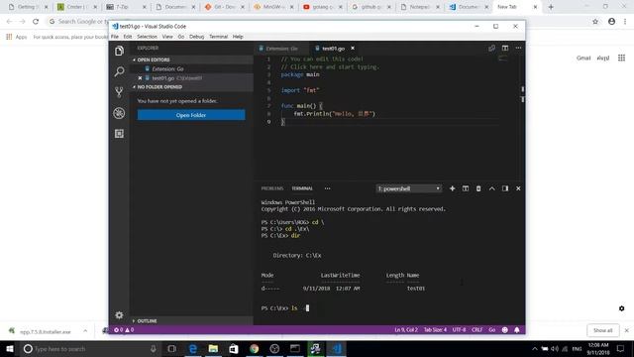Click the taskbar search box

[x=90, y=348]
